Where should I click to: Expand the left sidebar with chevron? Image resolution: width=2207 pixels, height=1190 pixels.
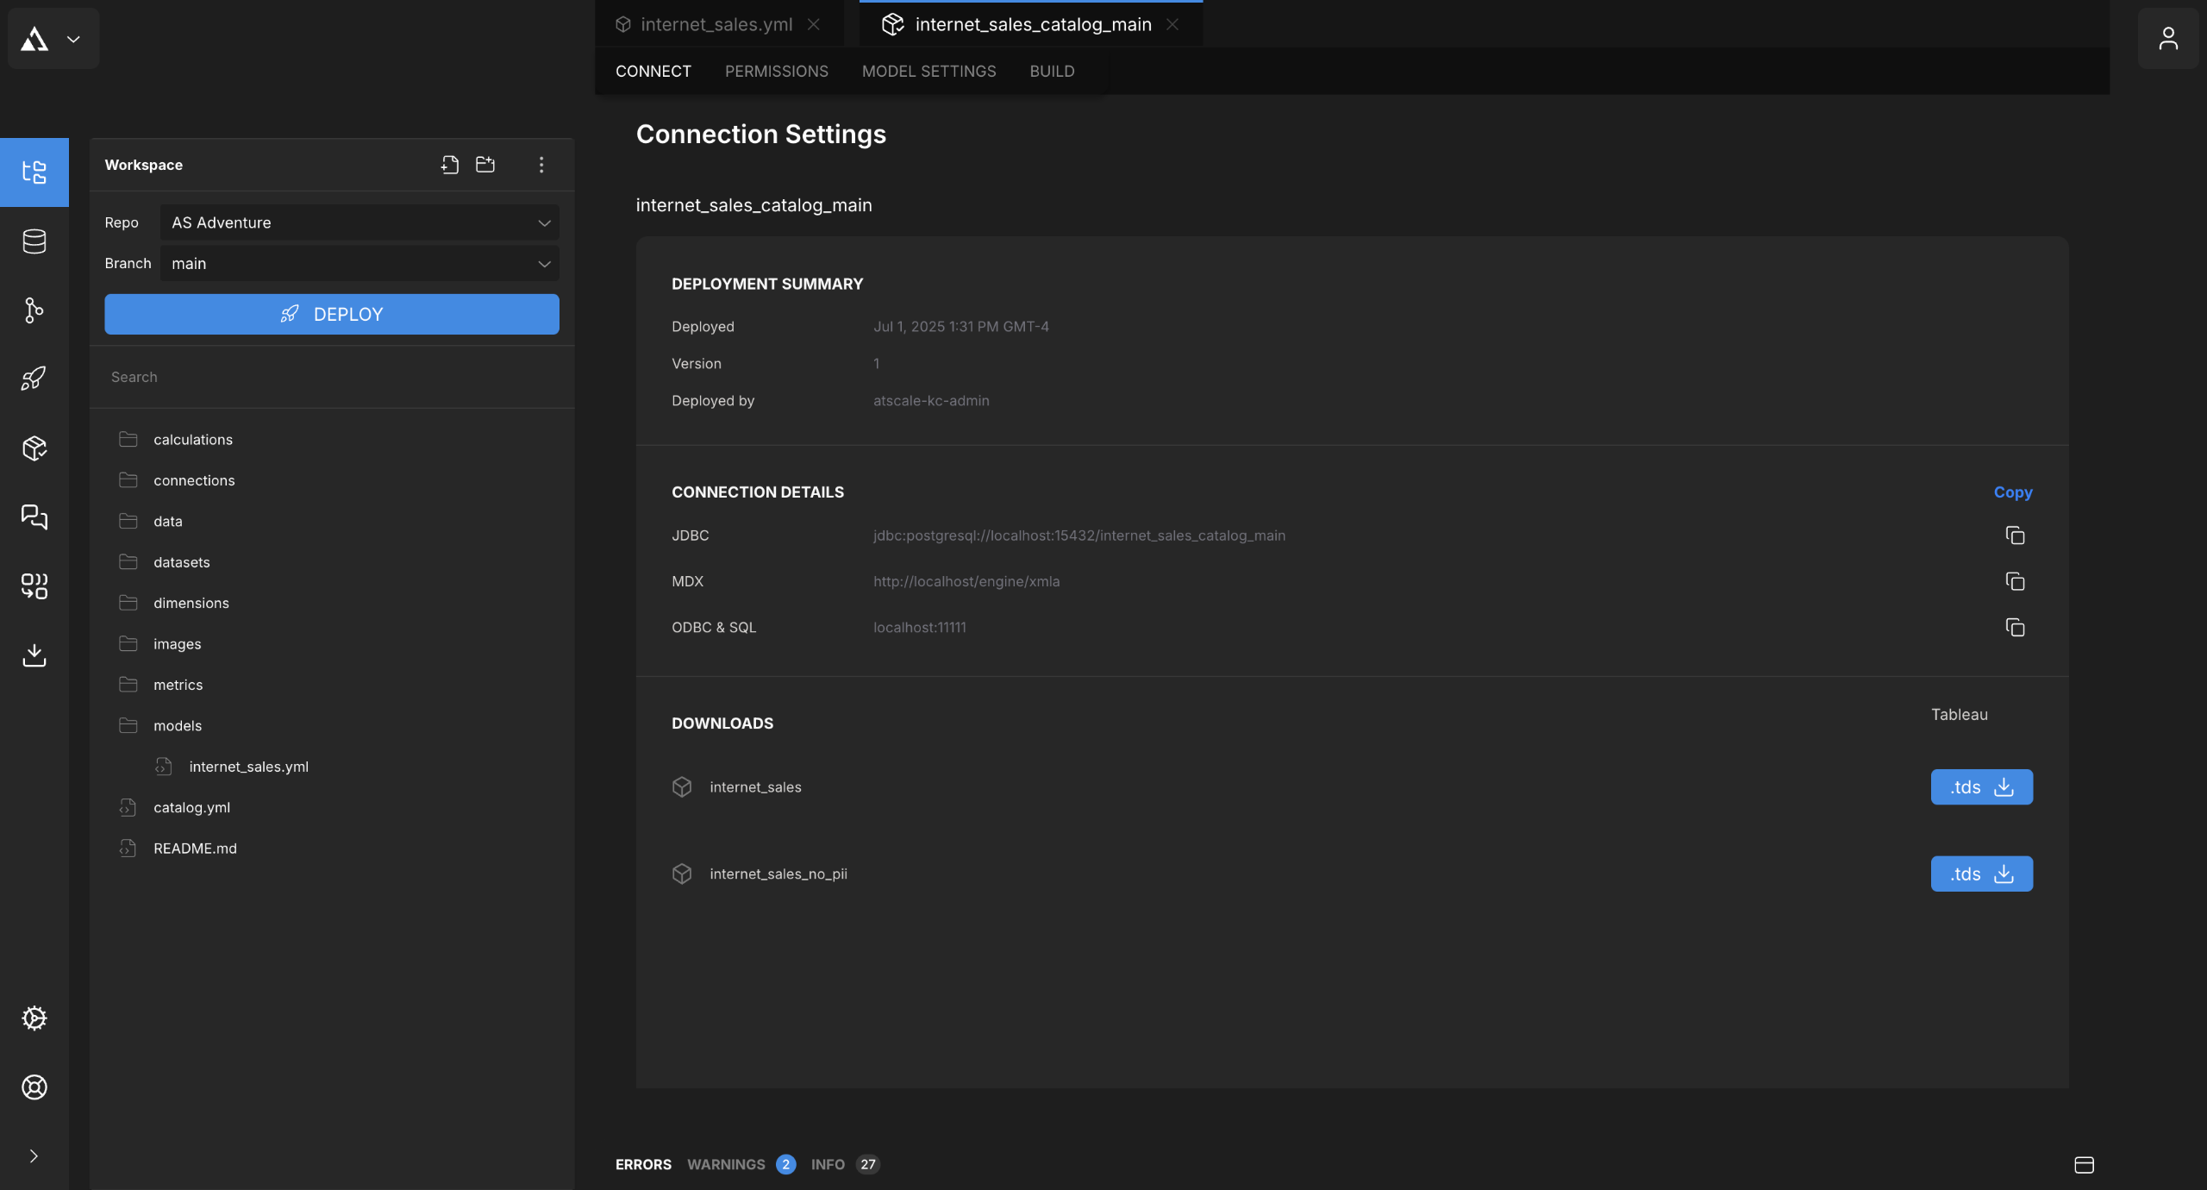(34, 1156)
